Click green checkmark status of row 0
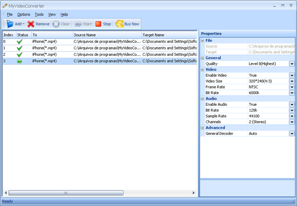The image size is (297, 206). (20, 41)
